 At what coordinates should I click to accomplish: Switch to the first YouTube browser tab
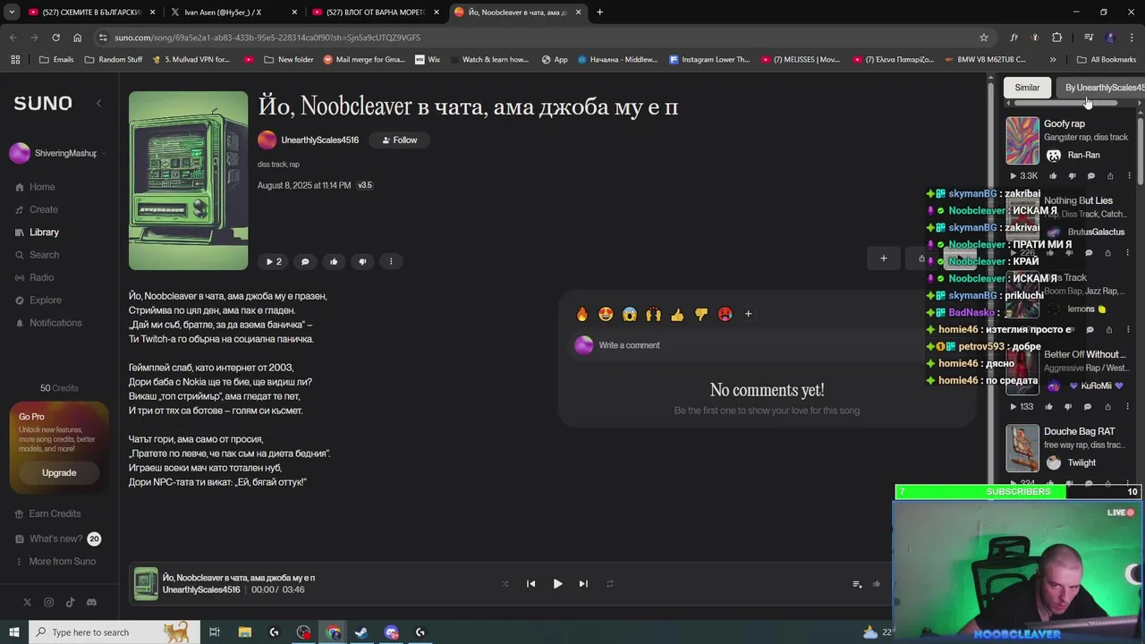click(x=89, y=13)
